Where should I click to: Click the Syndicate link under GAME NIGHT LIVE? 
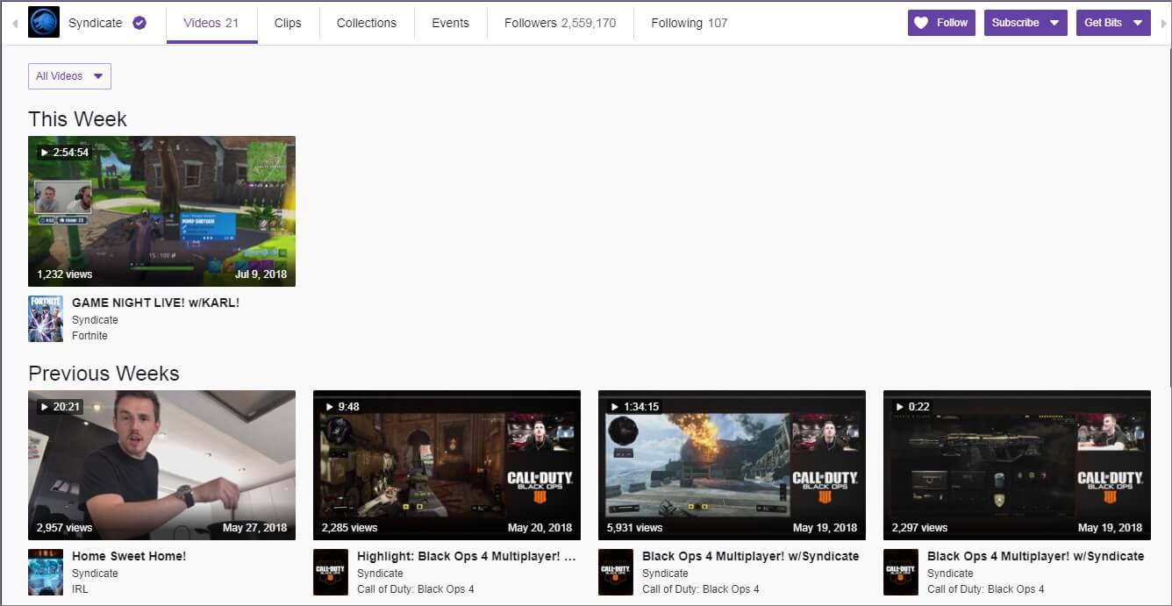point(95,320)
